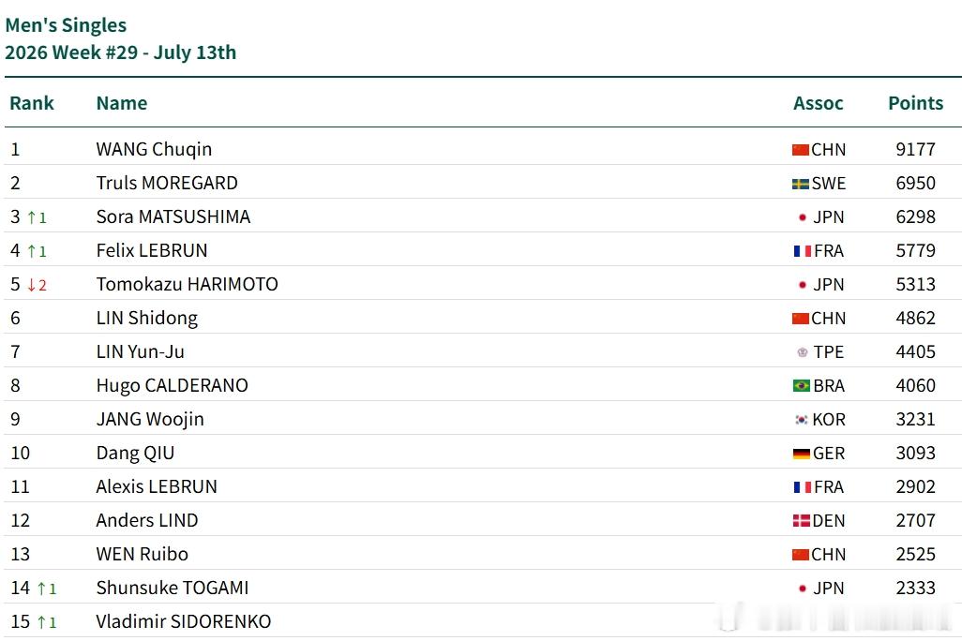Sort by the Points column header
This screenshot has width=962, height=641.
tap(915, 103)
